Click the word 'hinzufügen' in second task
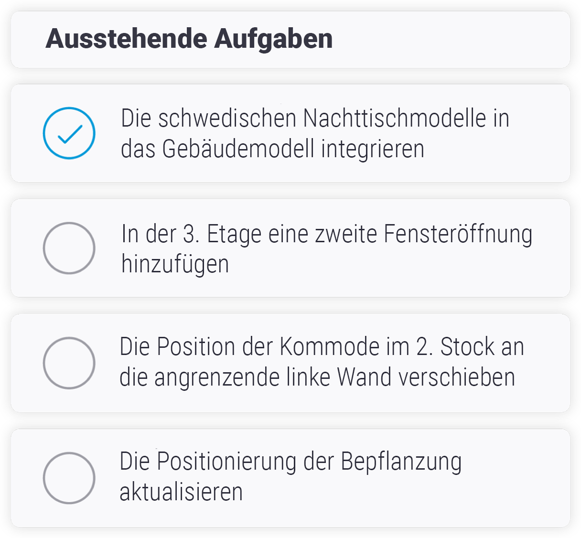This screenshot has width=581, height=538. click(x=175, y=264)
